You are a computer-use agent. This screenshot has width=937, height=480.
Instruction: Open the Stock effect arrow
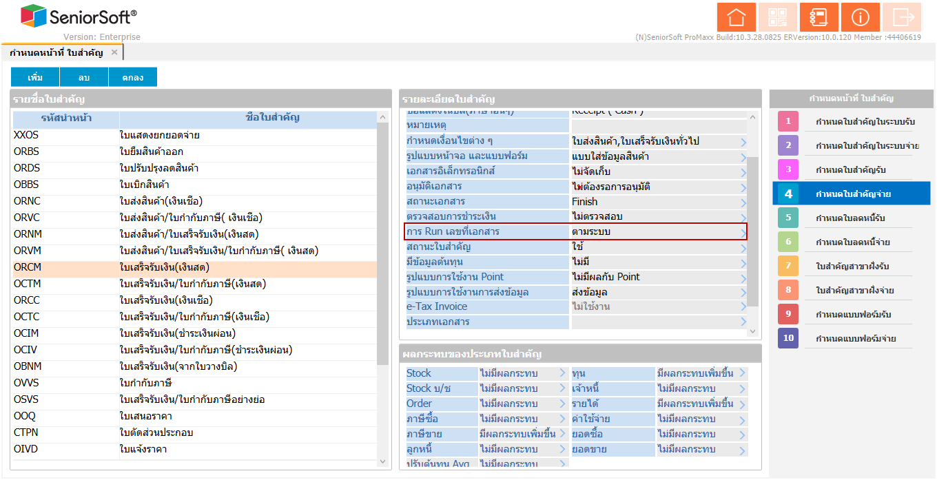pyautogui.click(x=562, y=373)
